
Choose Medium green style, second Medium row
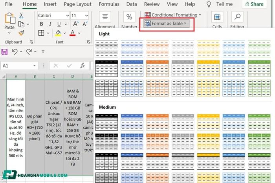[x=259, y=142]
